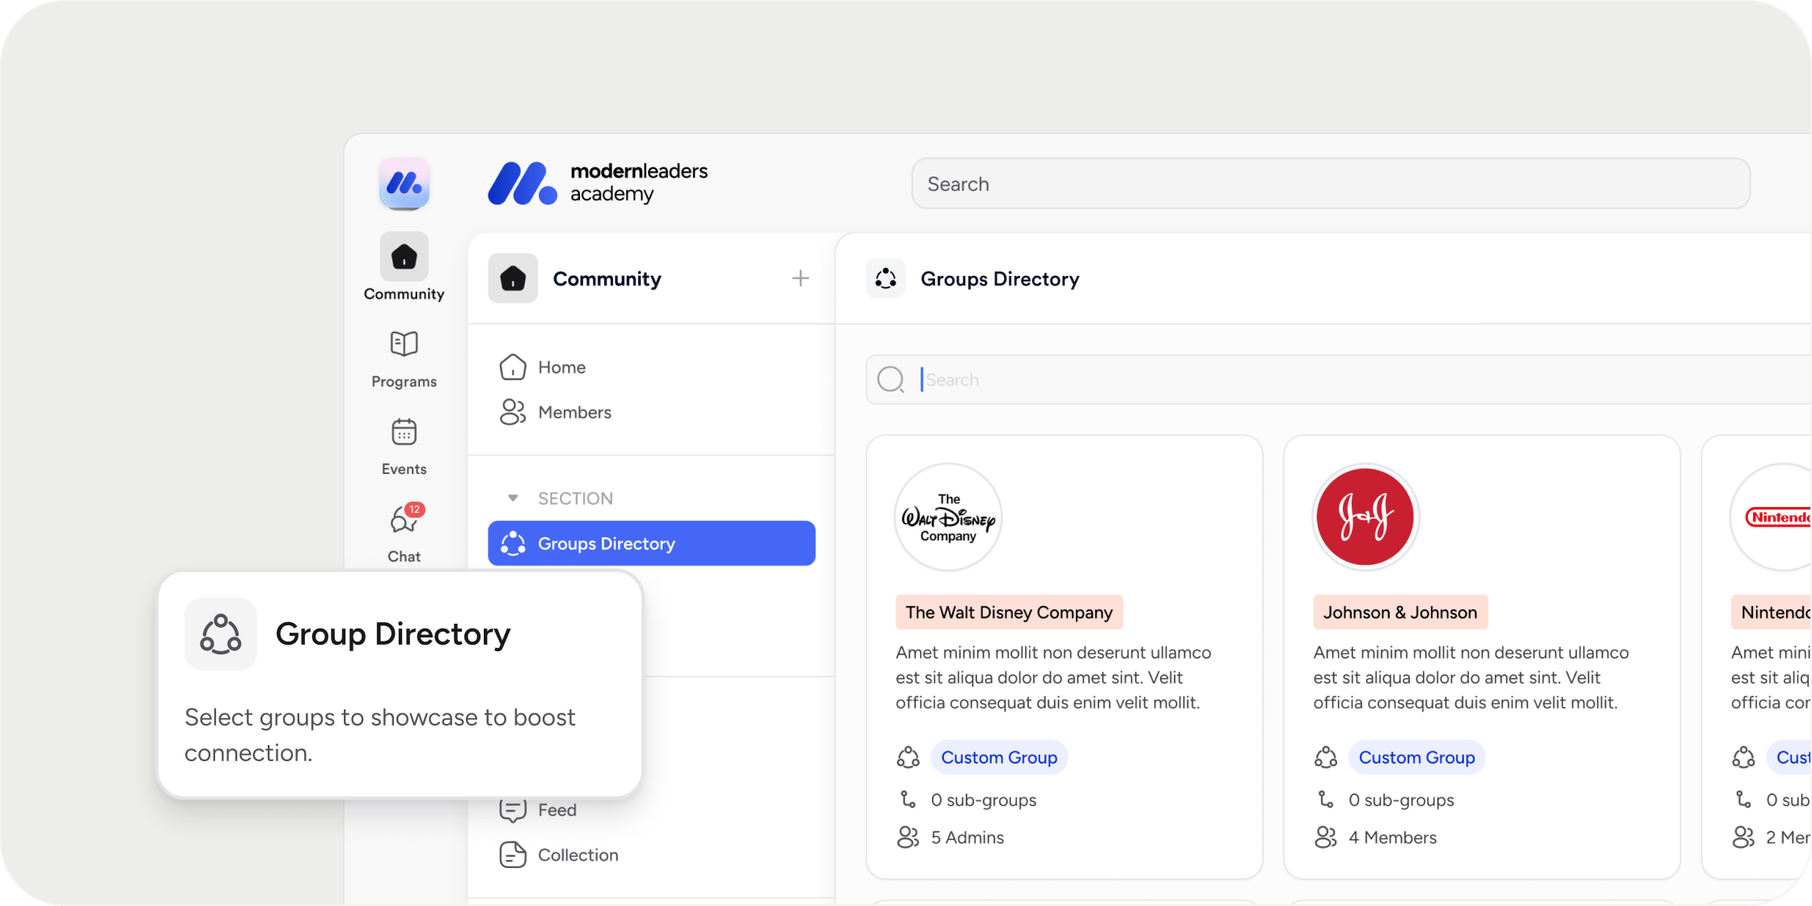Viewport: 1812px width, 906px height.
Task: Open the Johnson & Johnson logo
Action: [1365, 517]
